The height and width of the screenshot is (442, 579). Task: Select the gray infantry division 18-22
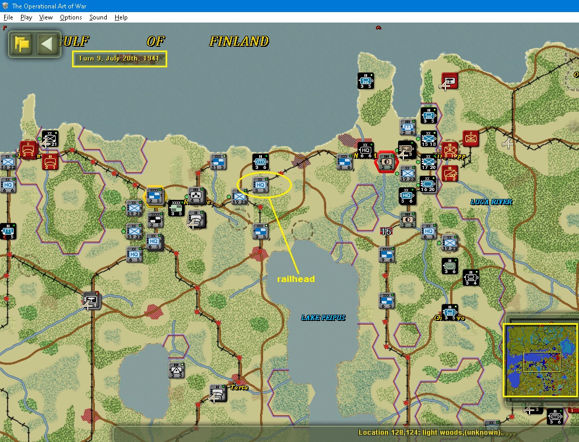(8, 162)
